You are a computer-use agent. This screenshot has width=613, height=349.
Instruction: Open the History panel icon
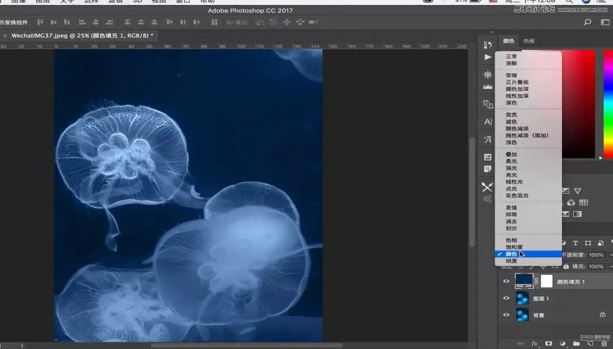click(488, 45)
